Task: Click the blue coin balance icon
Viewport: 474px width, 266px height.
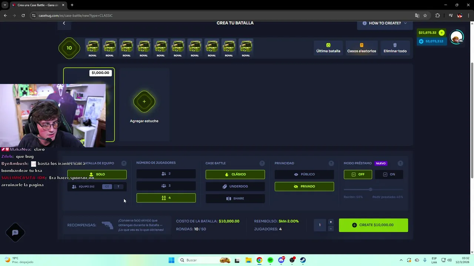Action: [421, 41]
